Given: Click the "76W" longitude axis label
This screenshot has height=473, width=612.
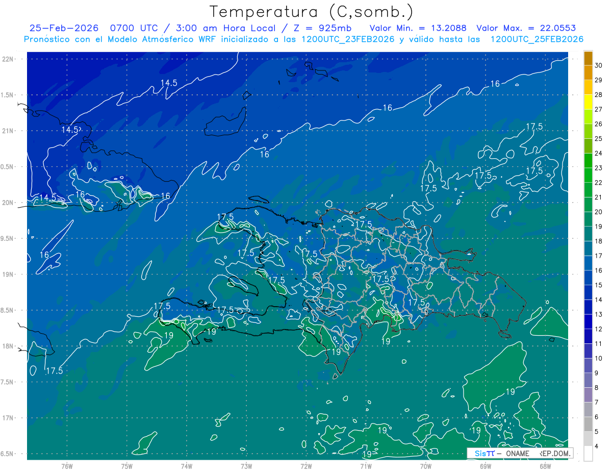Looking at the screenshot, I should (67, 466).
